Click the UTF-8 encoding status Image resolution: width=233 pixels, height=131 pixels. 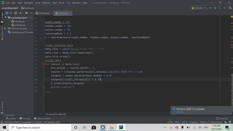click(185, 122)
